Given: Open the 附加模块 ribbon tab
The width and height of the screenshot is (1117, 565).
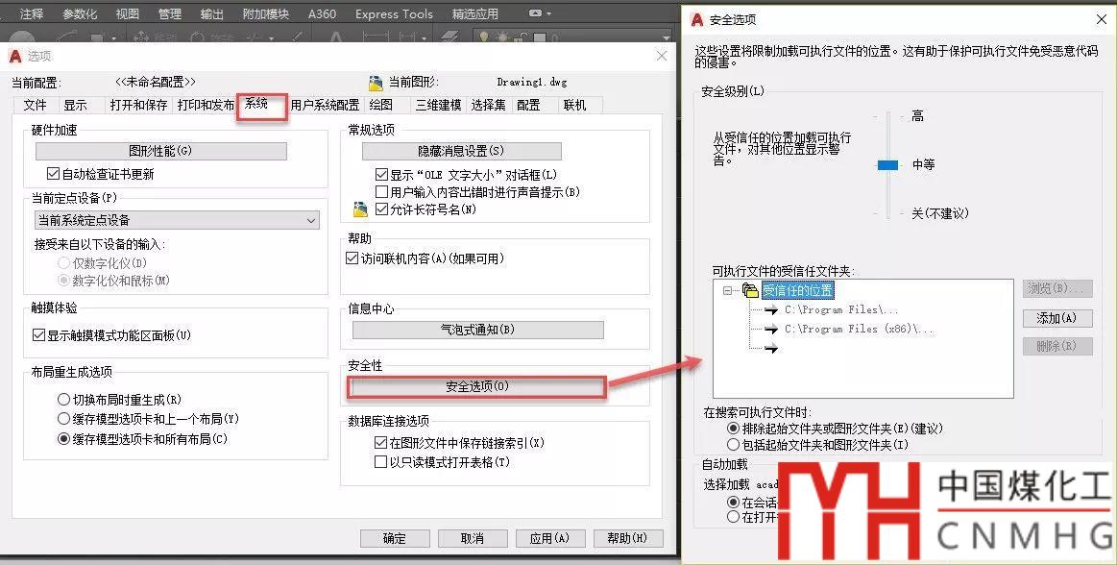Looking at the screenshot, I should (x=266, y=13).
